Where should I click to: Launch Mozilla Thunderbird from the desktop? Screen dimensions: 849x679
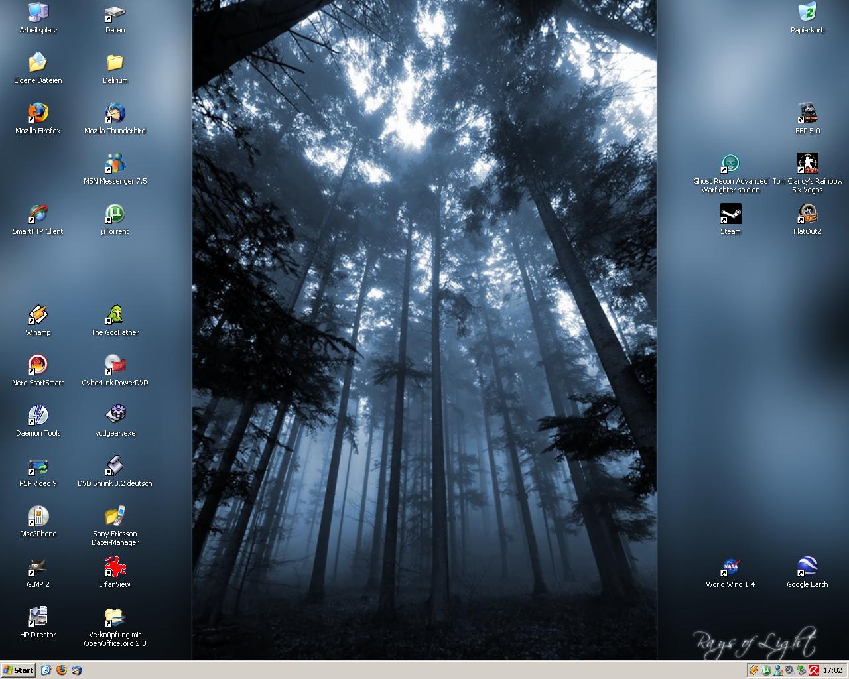click(115, 114)
